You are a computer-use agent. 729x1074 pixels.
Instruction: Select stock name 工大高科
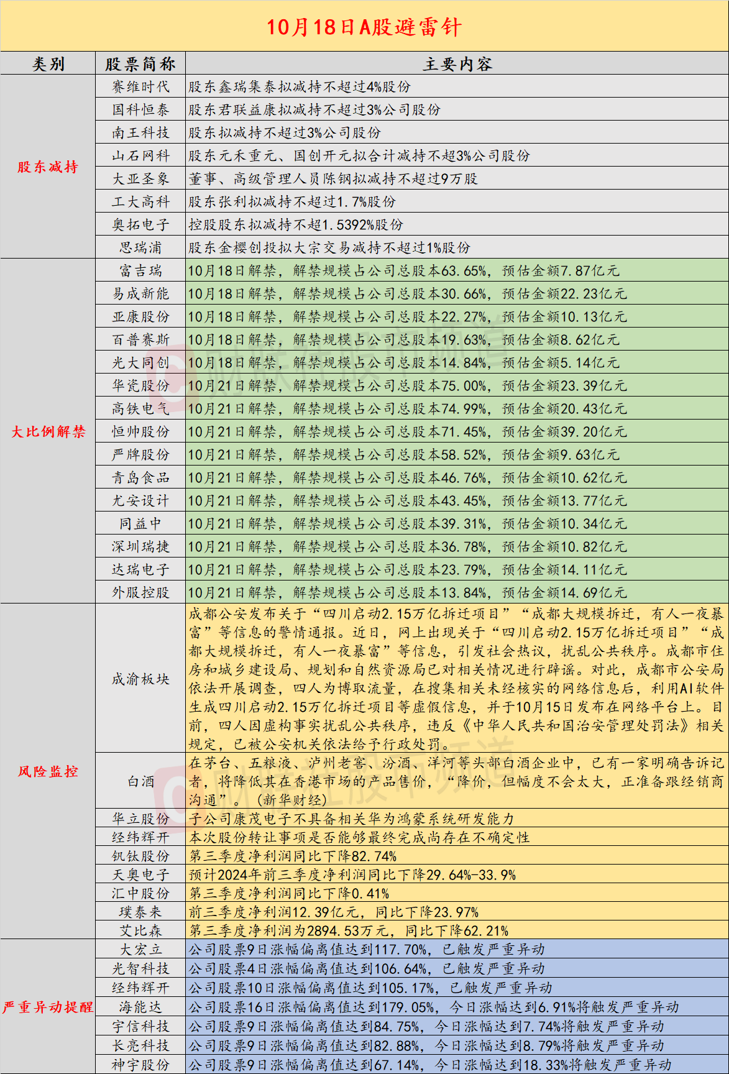coord(140,202)
